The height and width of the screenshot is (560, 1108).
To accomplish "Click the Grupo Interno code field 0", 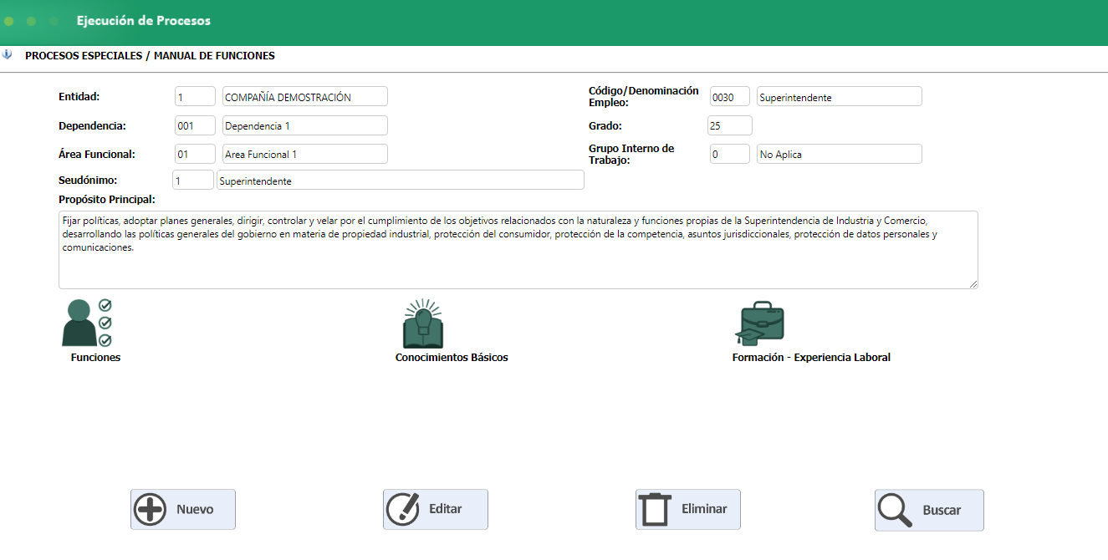I will point(730,154).
